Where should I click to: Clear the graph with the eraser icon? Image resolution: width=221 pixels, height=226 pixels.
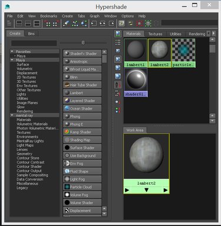click(66, 24)
